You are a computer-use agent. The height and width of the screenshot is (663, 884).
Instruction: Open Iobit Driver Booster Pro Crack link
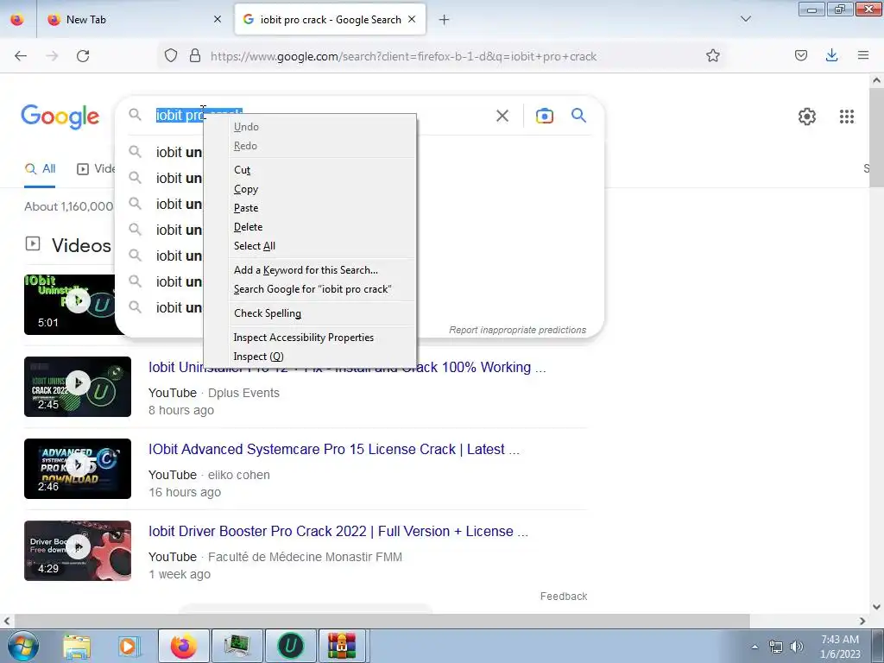(338, 531)
